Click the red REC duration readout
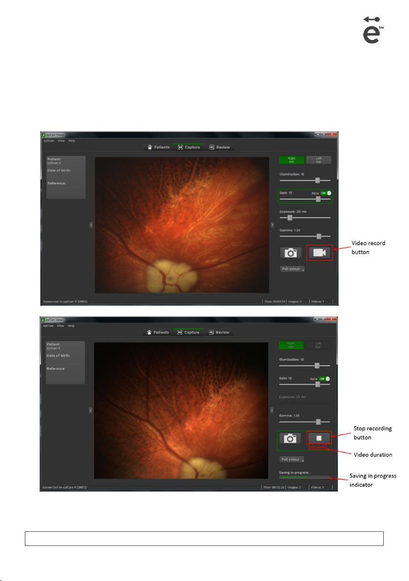 pyautogui.click(x=317, y=447)
